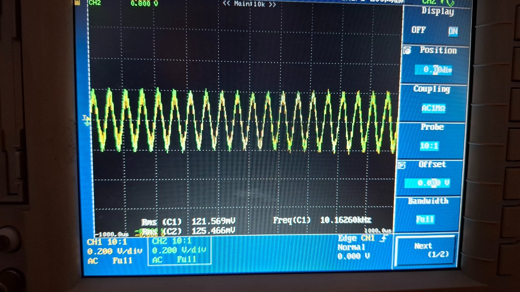Change the Probe 10:1 attenuation setting
The image size is (520, 292).
click(x=429, y=145)
